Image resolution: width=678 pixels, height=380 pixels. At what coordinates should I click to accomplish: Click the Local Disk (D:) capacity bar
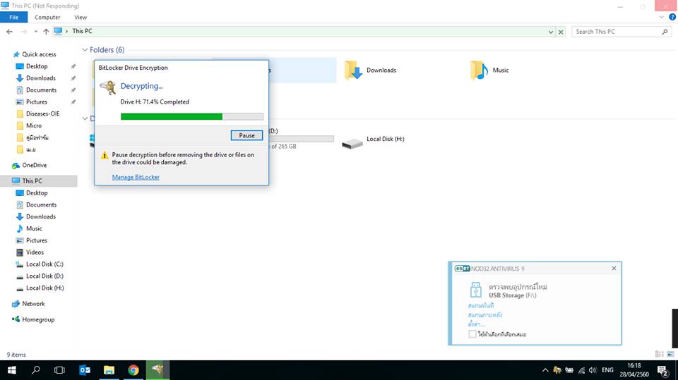click(x=302, y=139)
